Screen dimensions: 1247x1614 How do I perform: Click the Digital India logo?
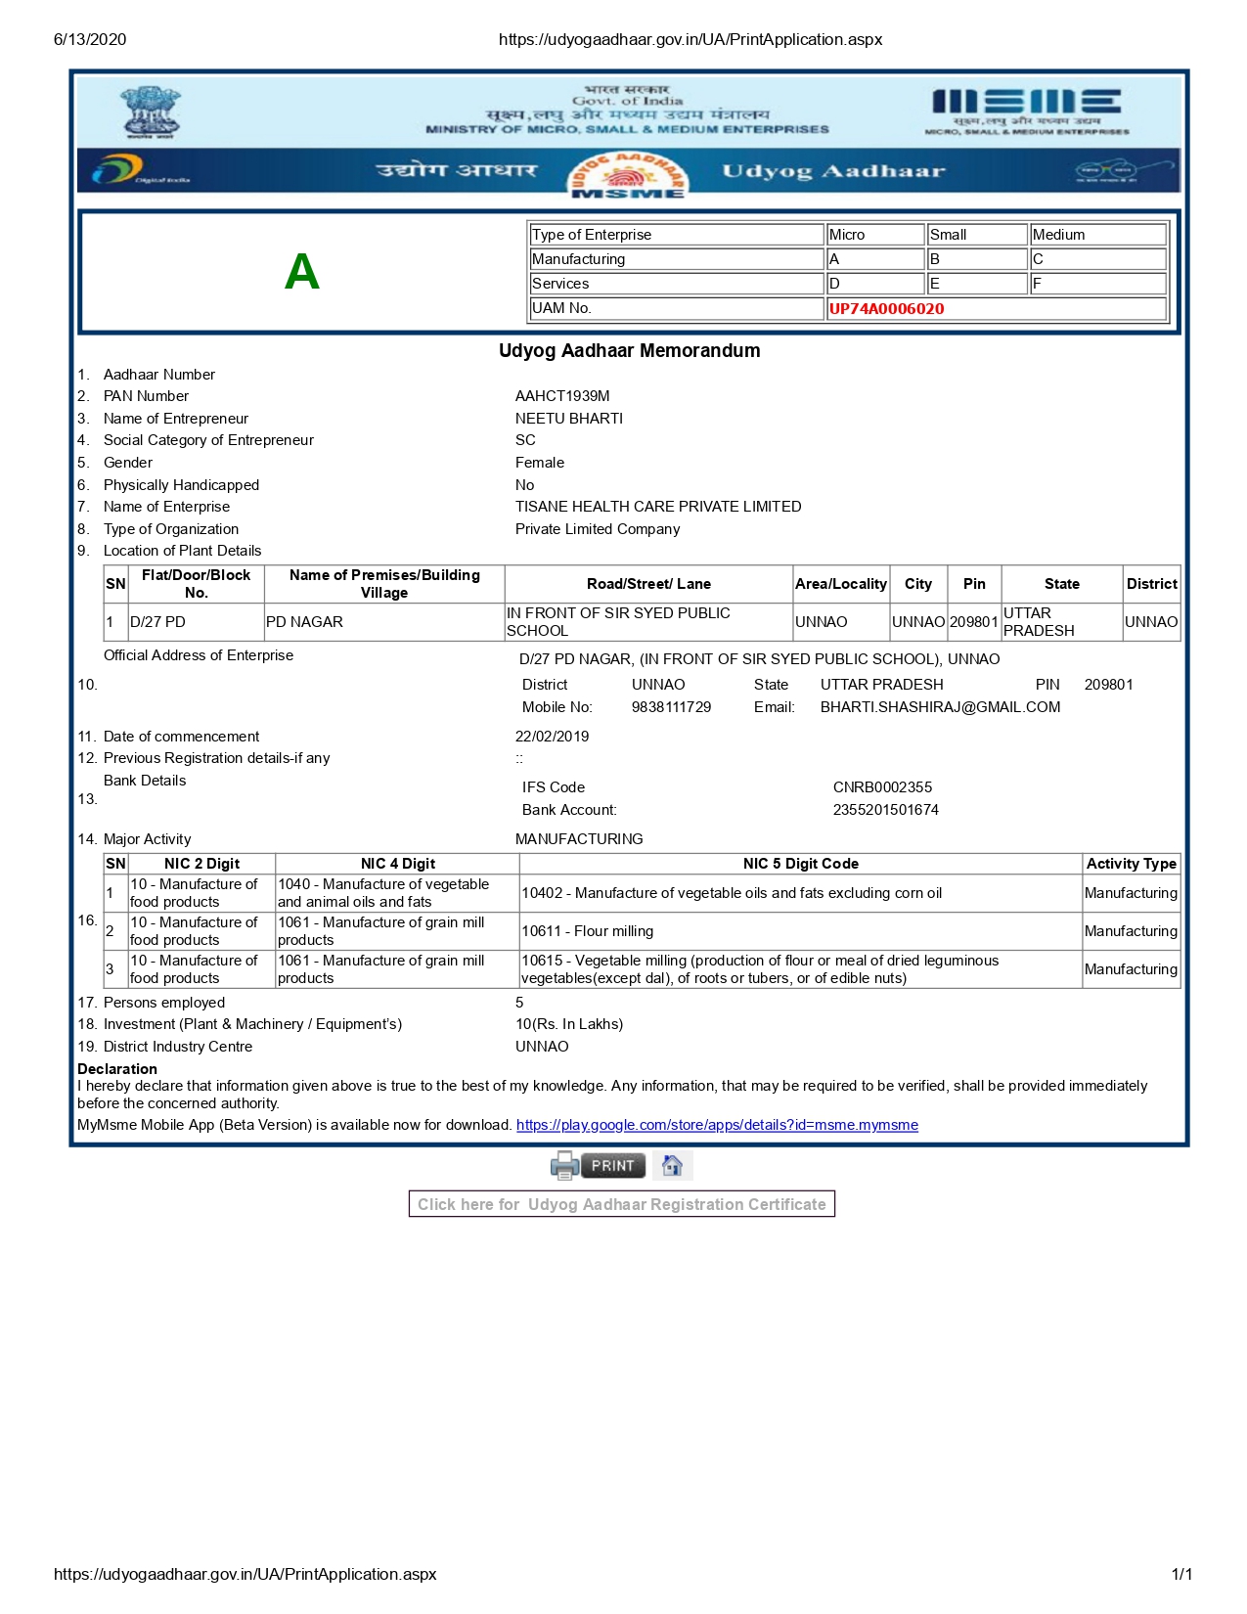pyautogui.click(x=141, y=170)
